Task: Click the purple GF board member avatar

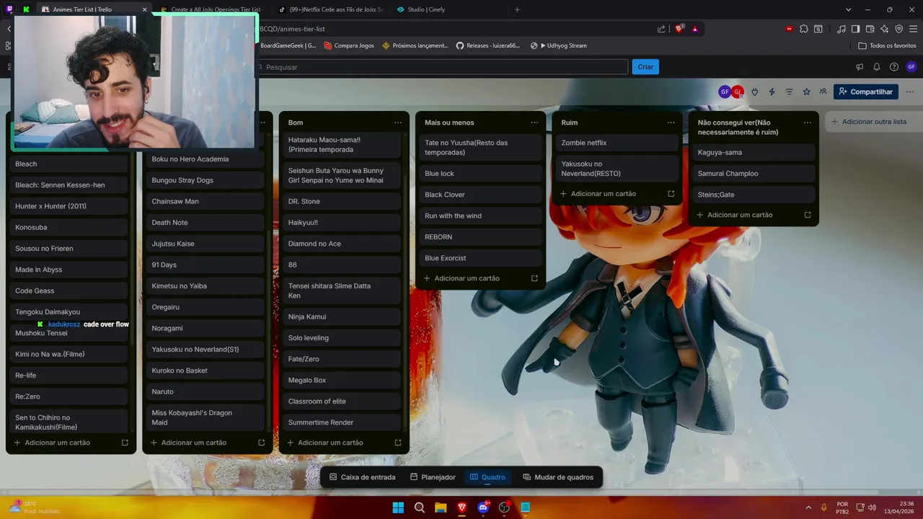Action: point(725,92)
